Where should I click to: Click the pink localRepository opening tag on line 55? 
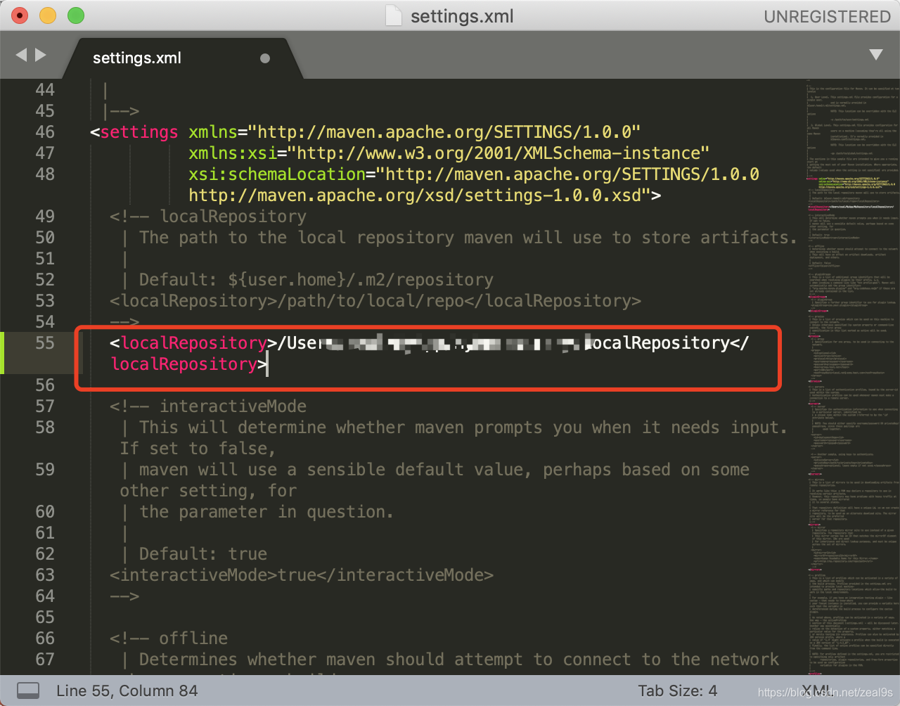tap(193, 343)
